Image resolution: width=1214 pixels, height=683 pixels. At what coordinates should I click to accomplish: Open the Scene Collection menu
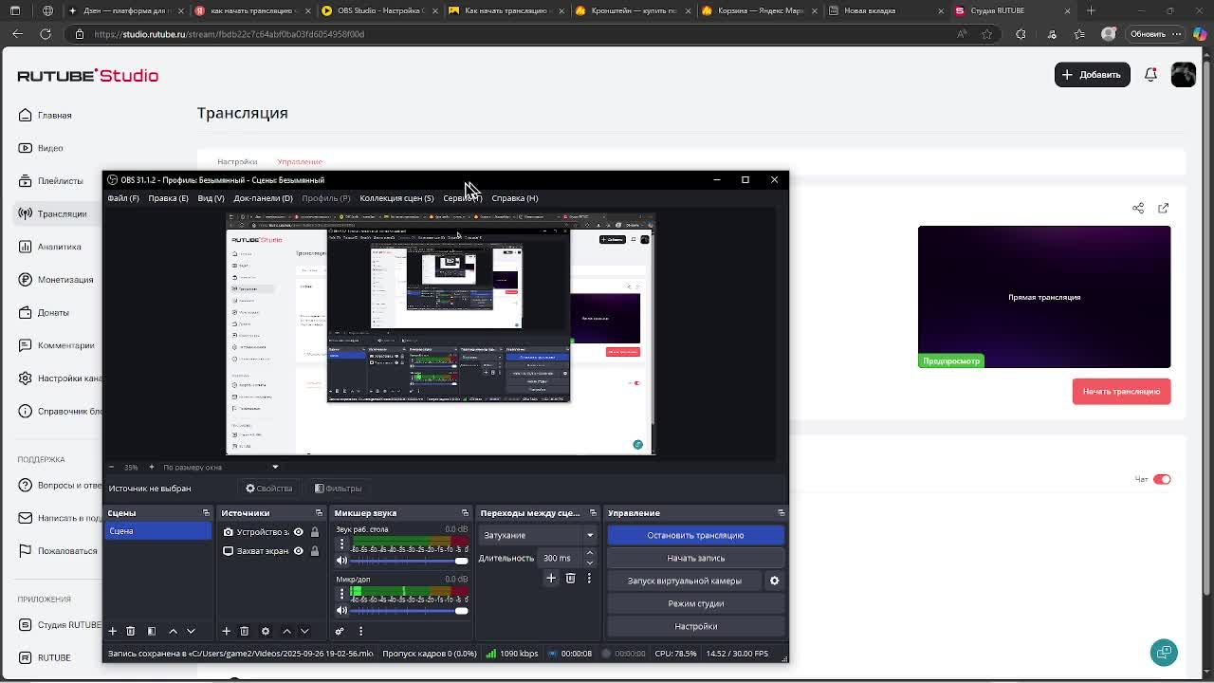coord(395,198)
